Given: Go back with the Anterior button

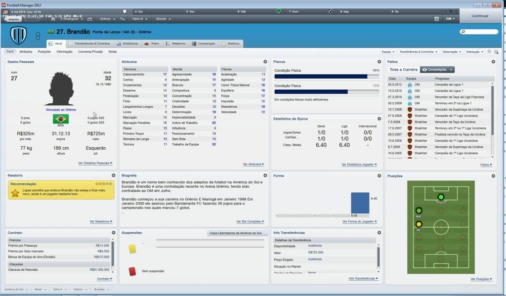Looking at the screenshot, I should pyautogui.click(x=12, y=19).
